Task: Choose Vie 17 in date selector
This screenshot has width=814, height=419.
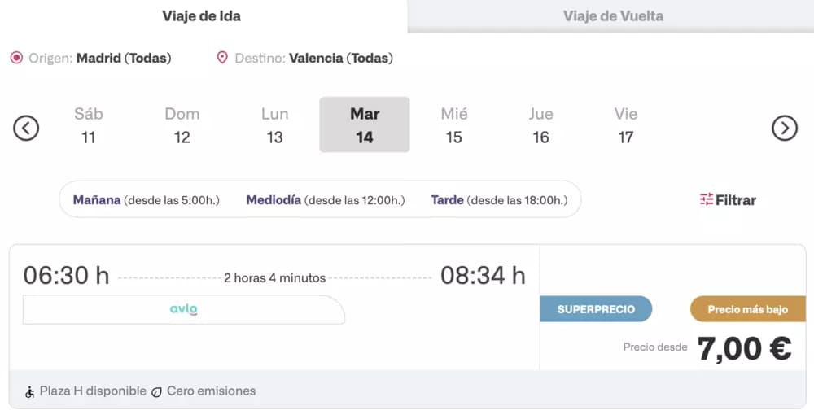Action: coord(625,125)
